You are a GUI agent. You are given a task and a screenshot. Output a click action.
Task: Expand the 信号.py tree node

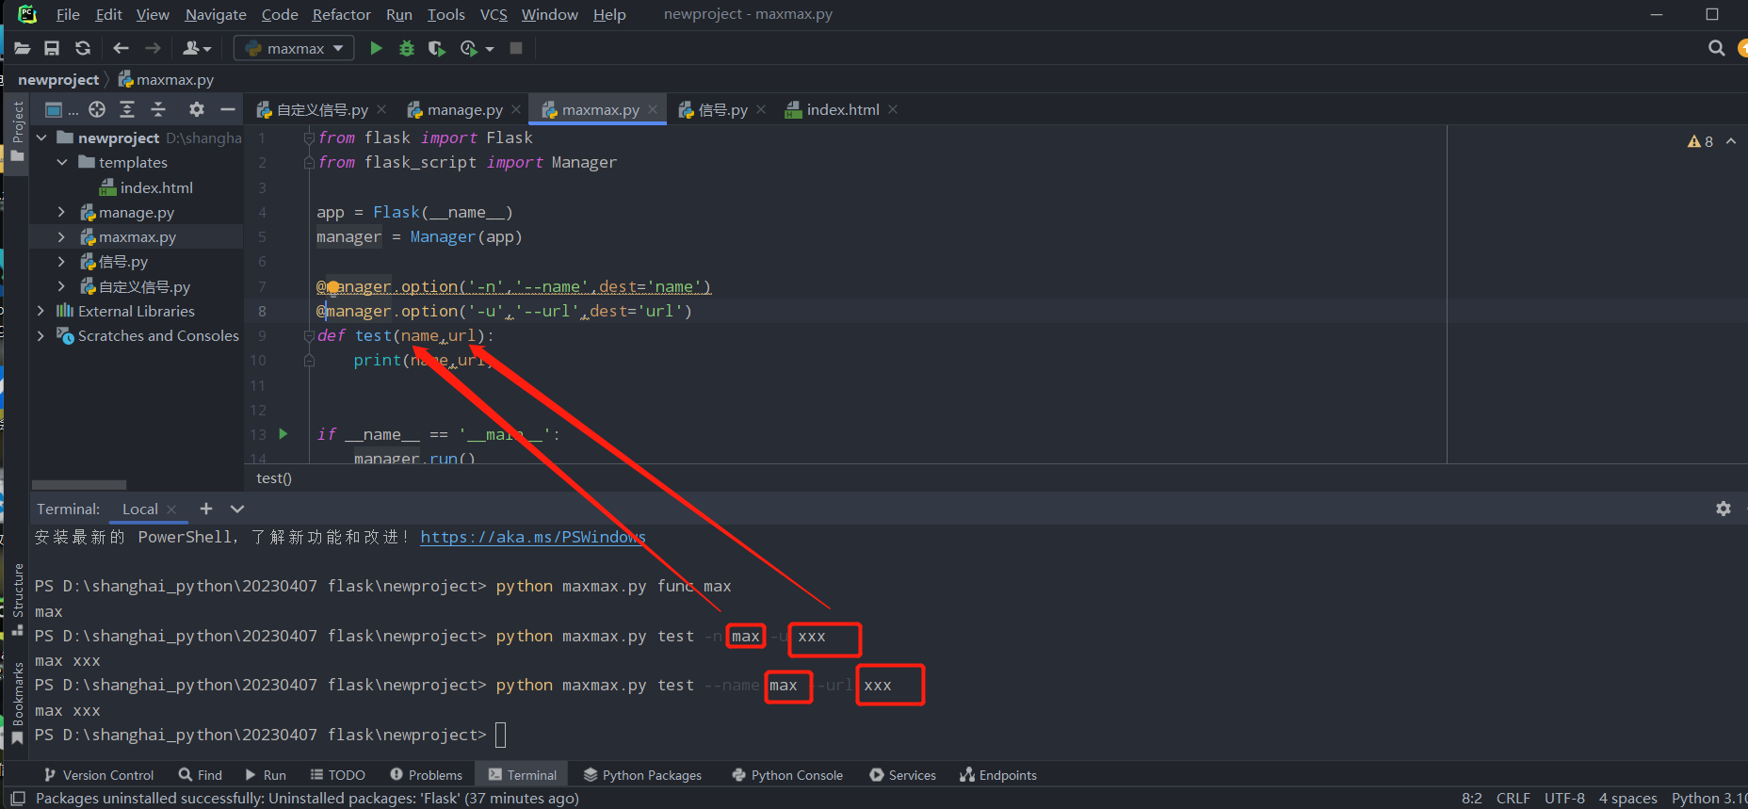tap(62, 261)
